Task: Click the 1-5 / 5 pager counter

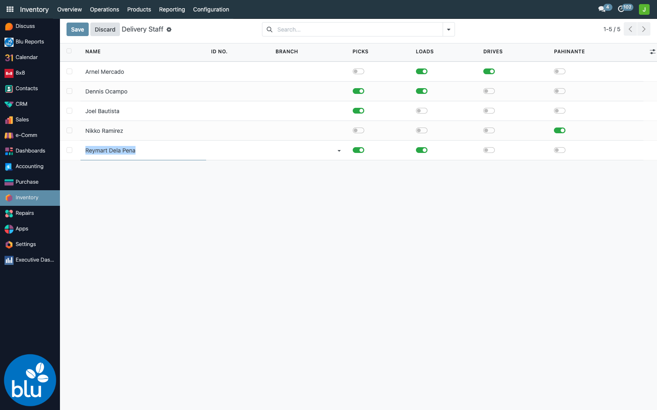Action: point(612,29)
